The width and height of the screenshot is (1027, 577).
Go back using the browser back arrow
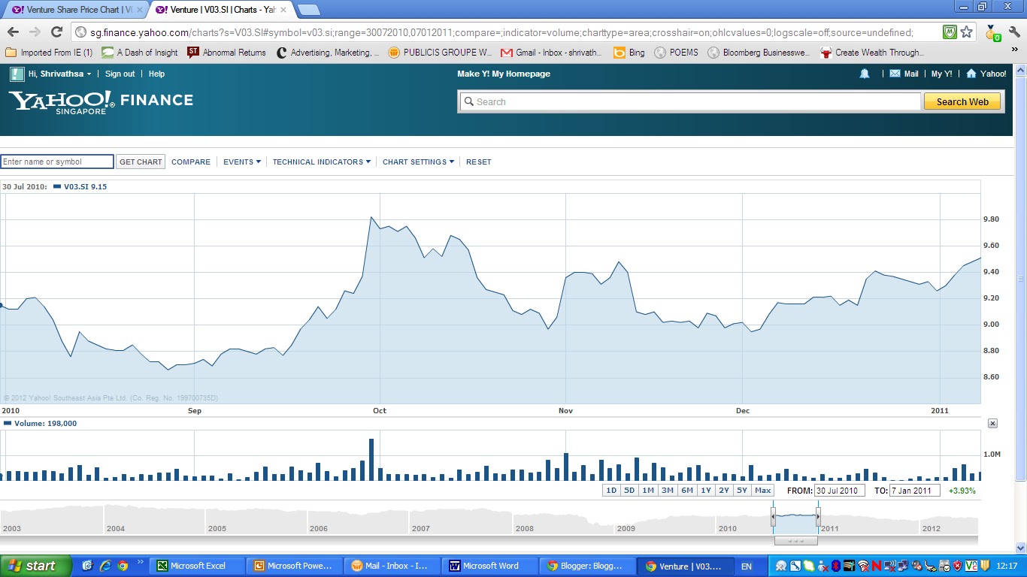(x=13, y=32)
